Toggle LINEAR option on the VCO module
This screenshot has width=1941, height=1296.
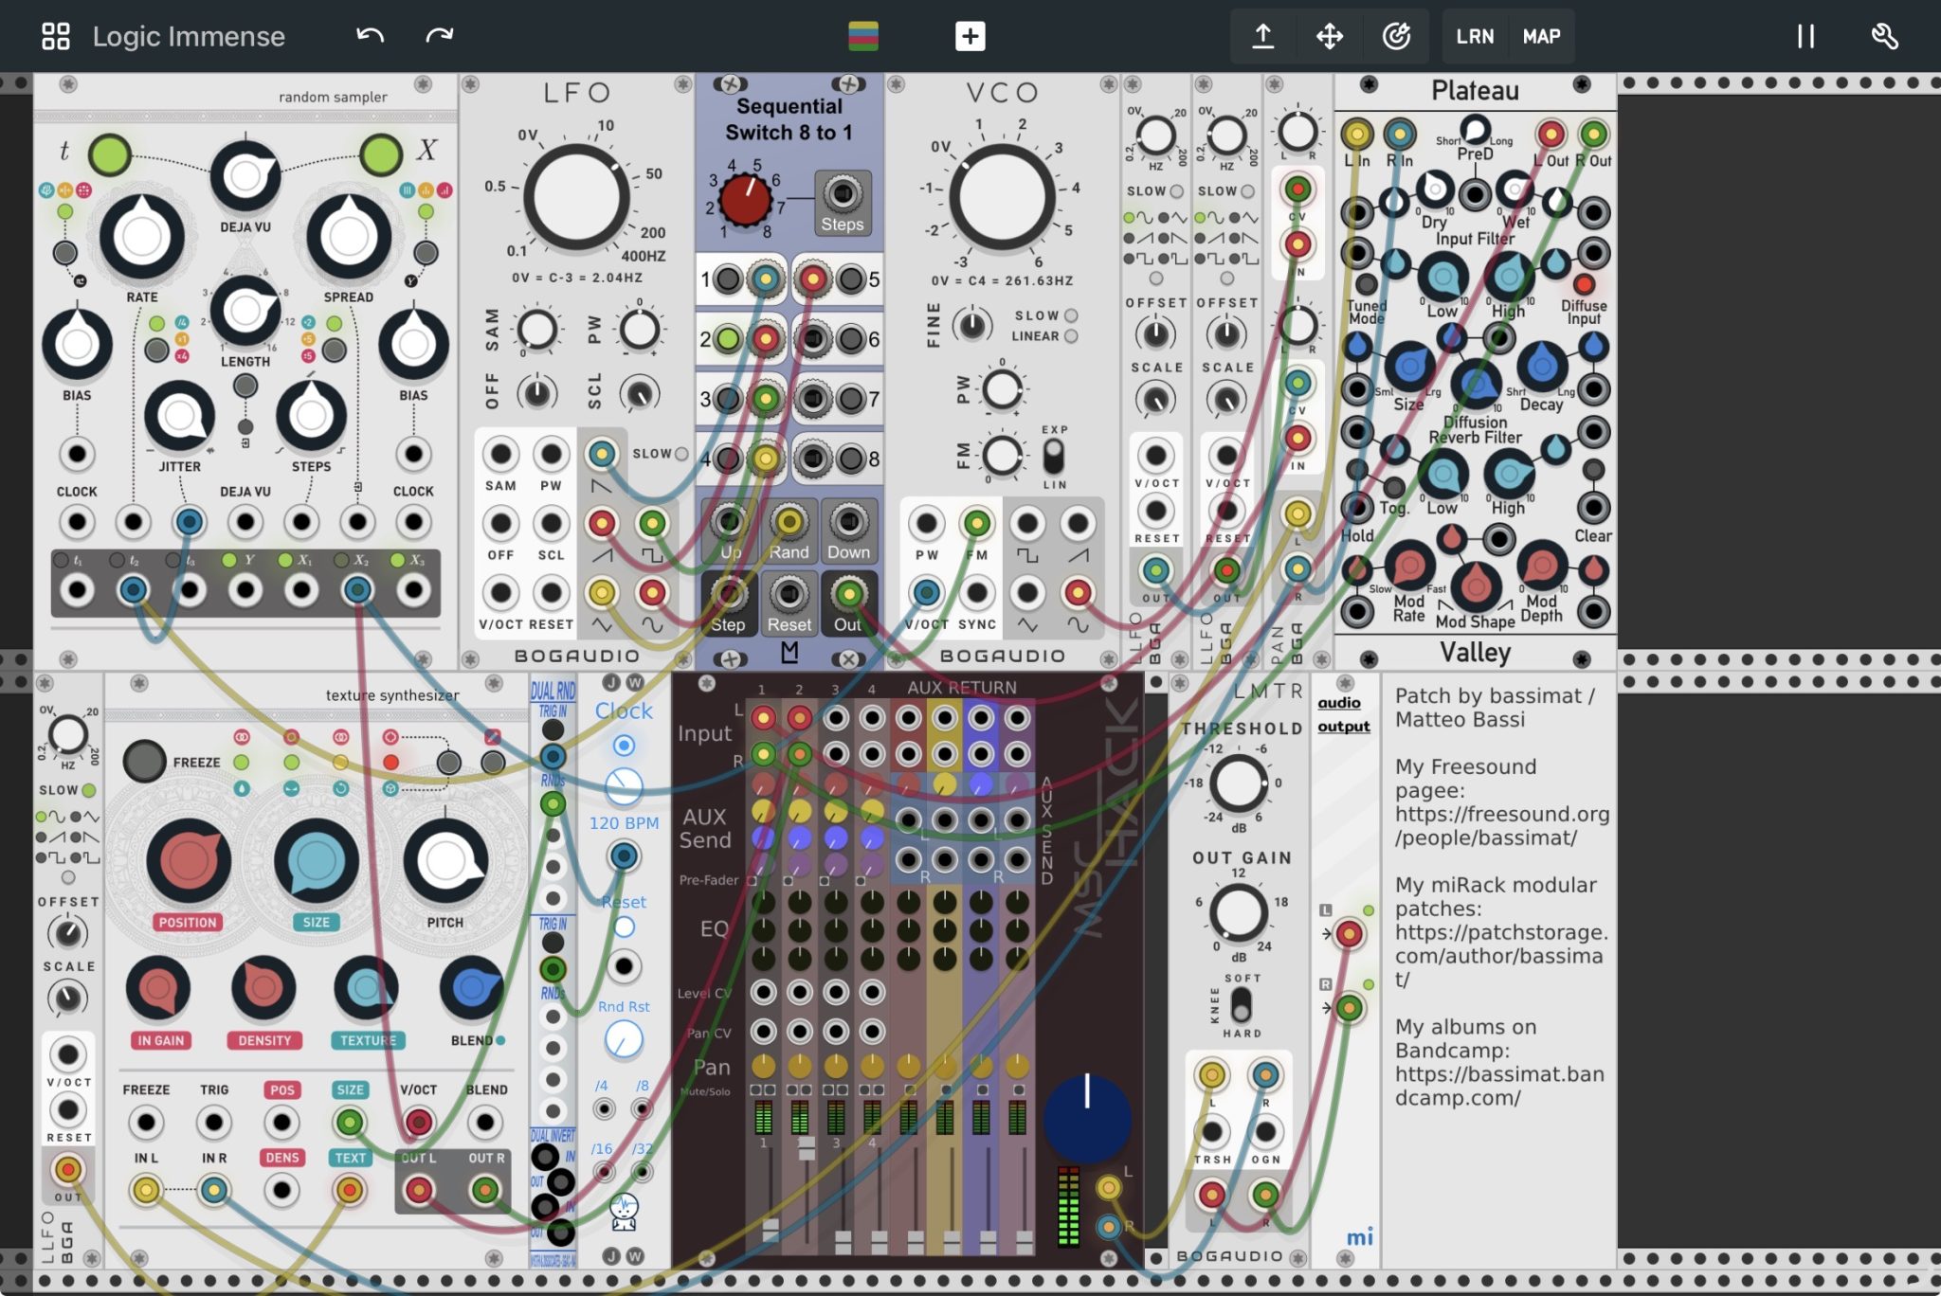coord(1070,336)
